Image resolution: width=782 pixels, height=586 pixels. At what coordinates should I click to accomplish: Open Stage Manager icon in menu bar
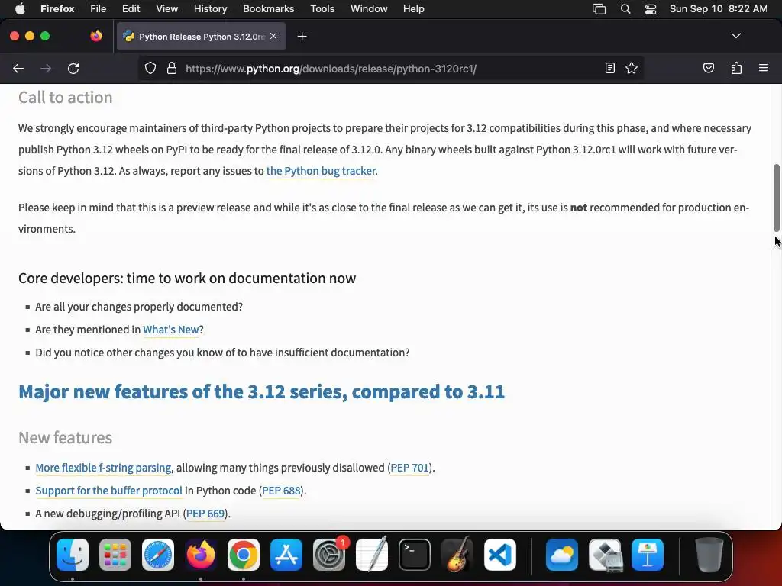click(599, 9)
